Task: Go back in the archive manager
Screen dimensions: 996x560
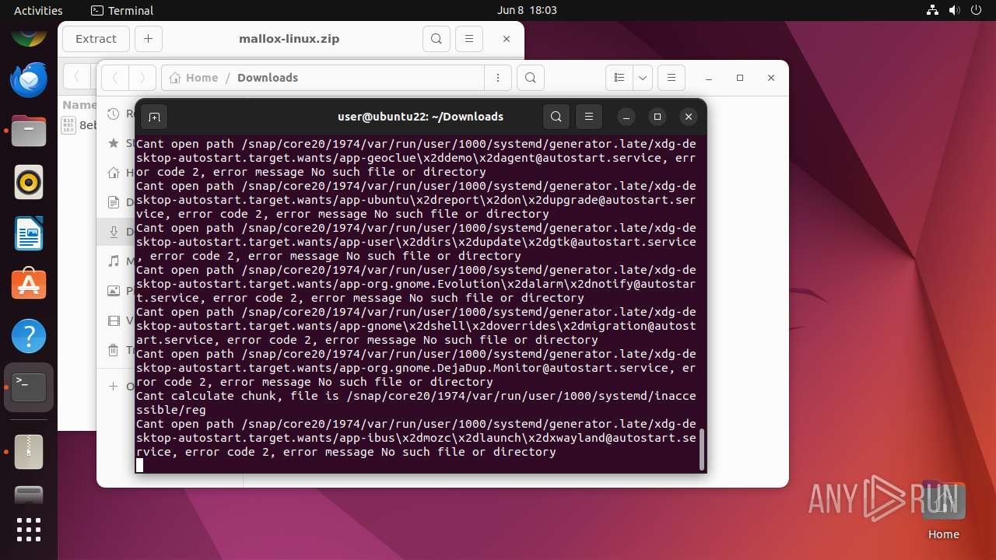Action: pos(77,77)
